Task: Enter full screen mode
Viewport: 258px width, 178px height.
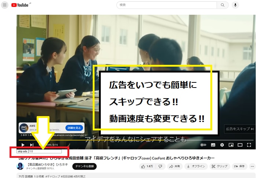Action: point(249,145)
